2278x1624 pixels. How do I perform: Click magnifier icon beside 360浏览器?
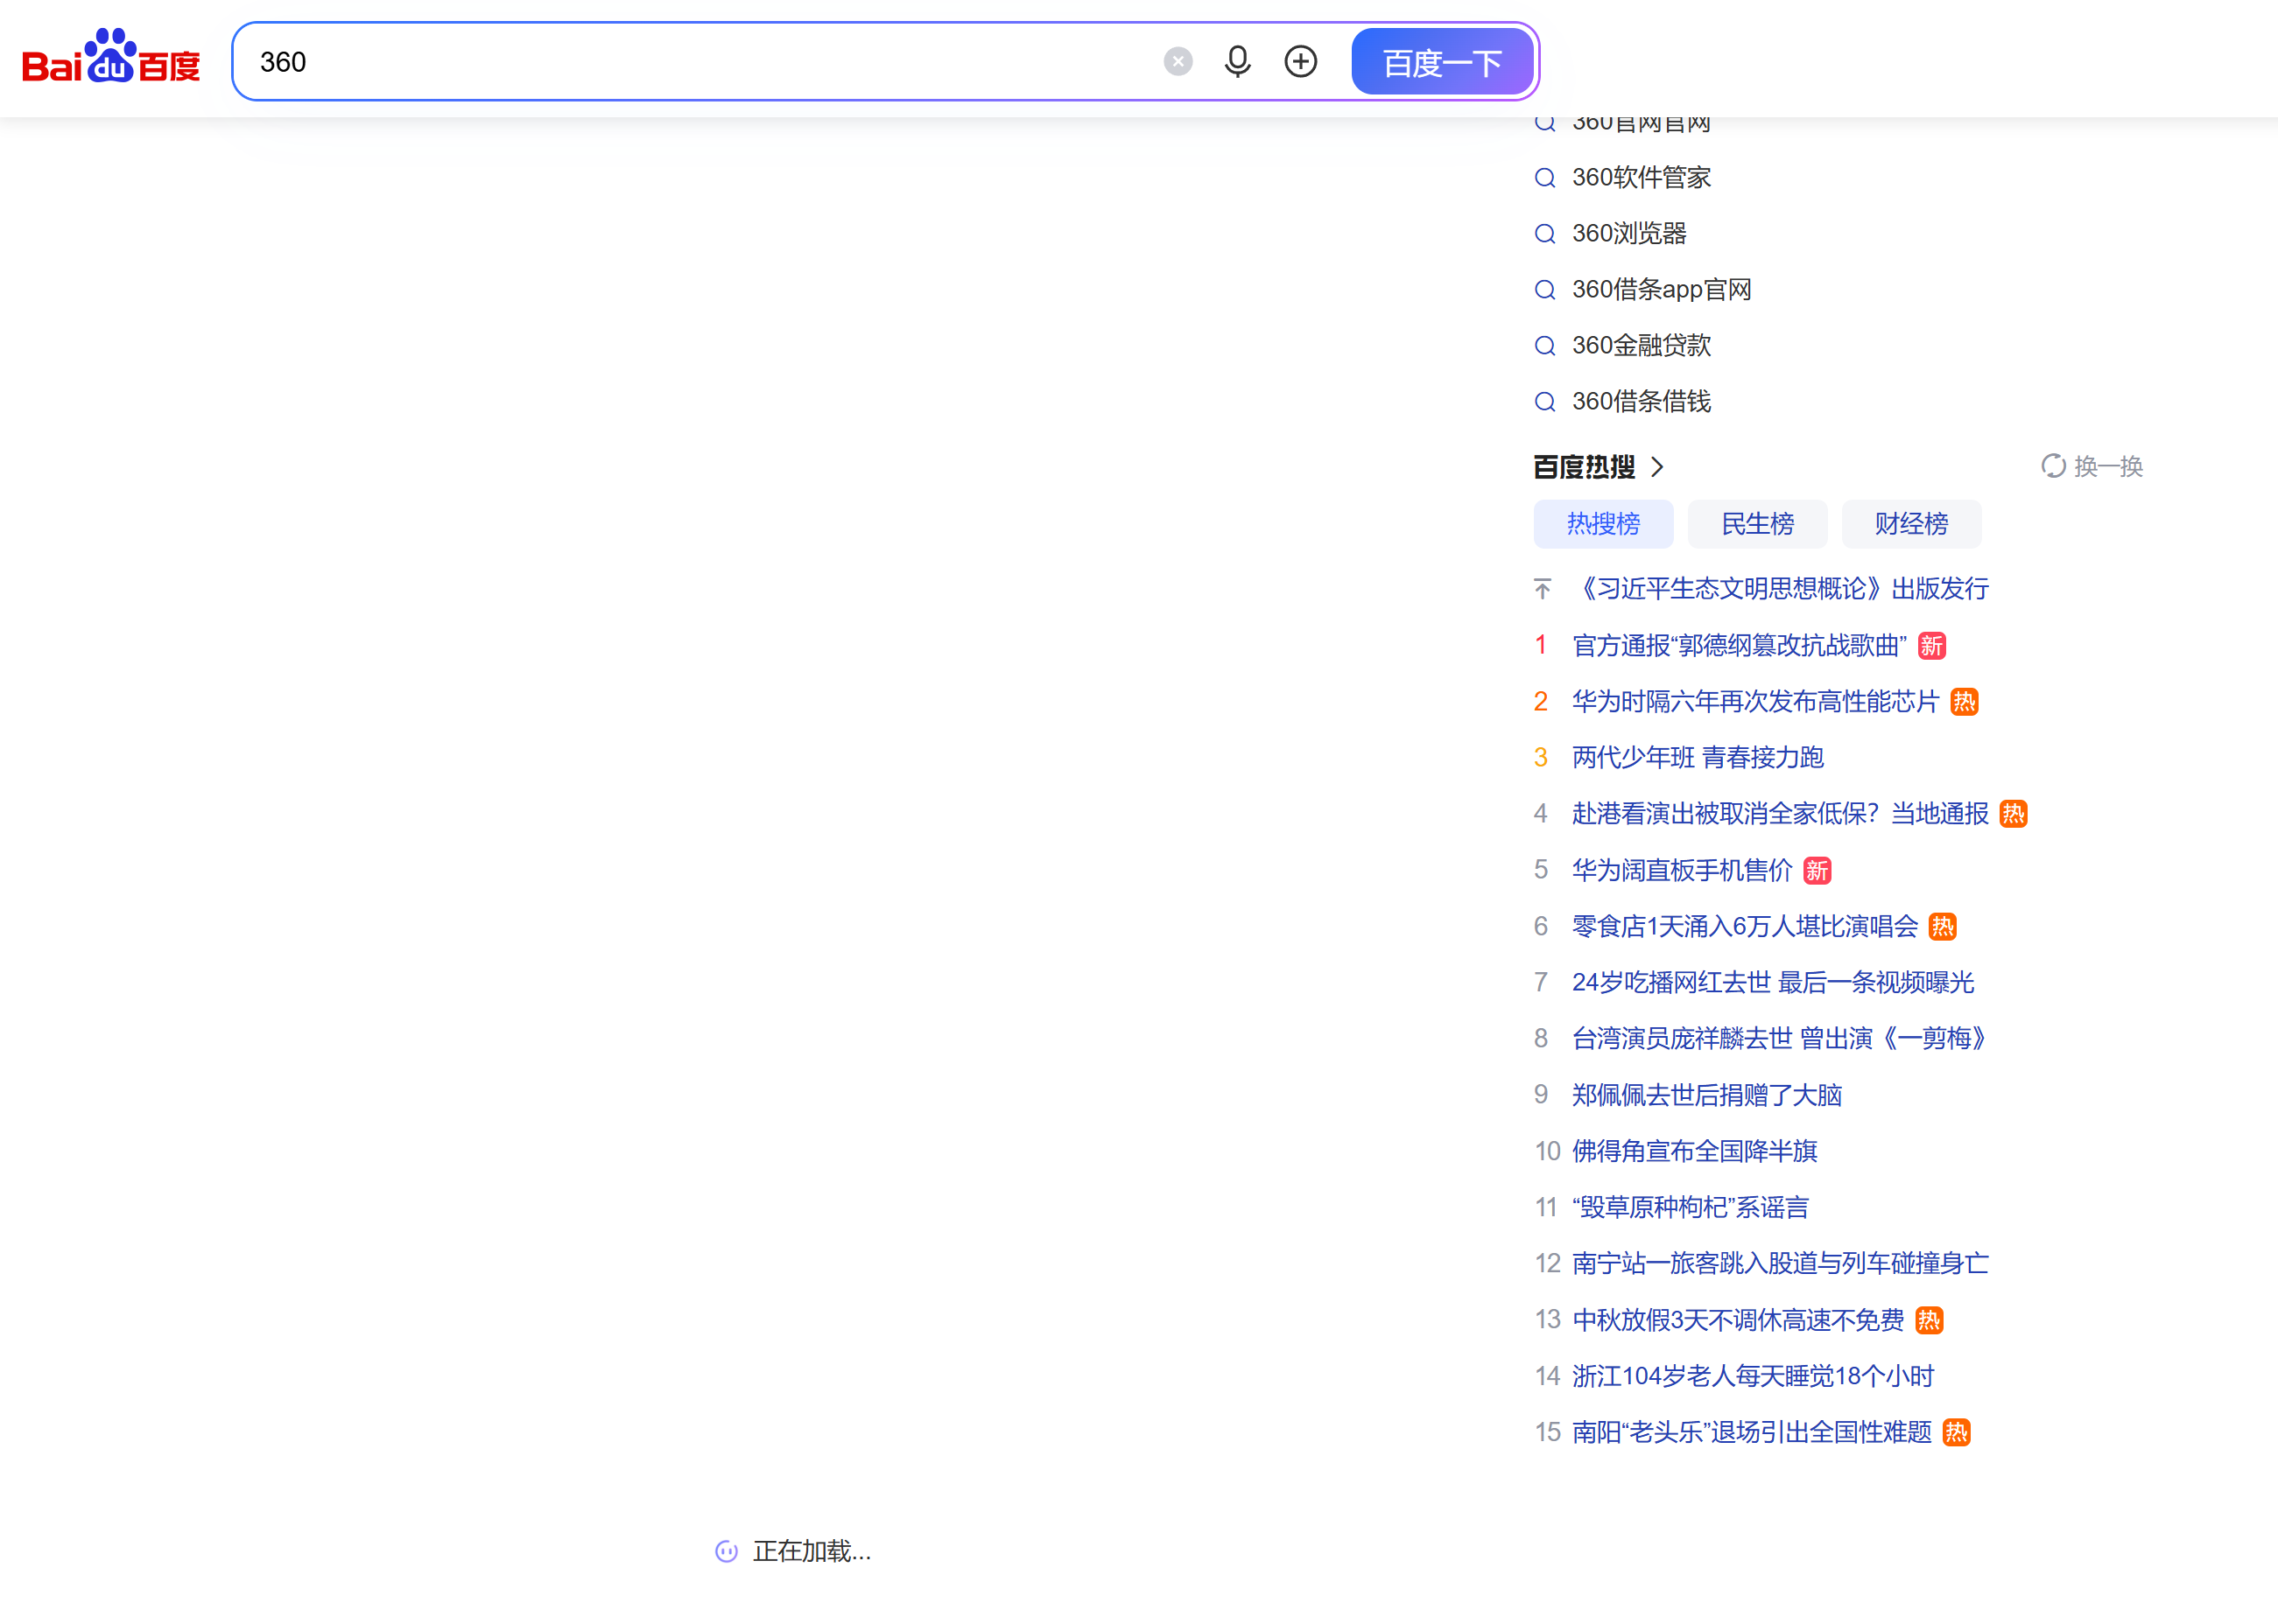pos(1544,234)
